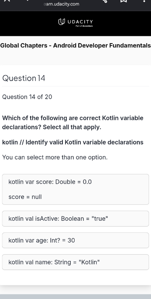Open Global Chapters - Android Developer Fundamentals title
The width and height of the screenshot is (151, 299).
tap(75, 46)
